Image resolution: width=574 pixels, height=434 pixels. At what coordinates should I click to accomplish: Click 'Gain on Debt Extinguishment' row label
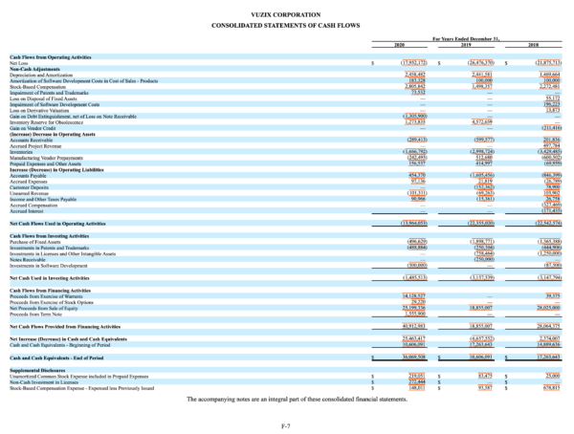pyautogui.click(x=73, y=117)
